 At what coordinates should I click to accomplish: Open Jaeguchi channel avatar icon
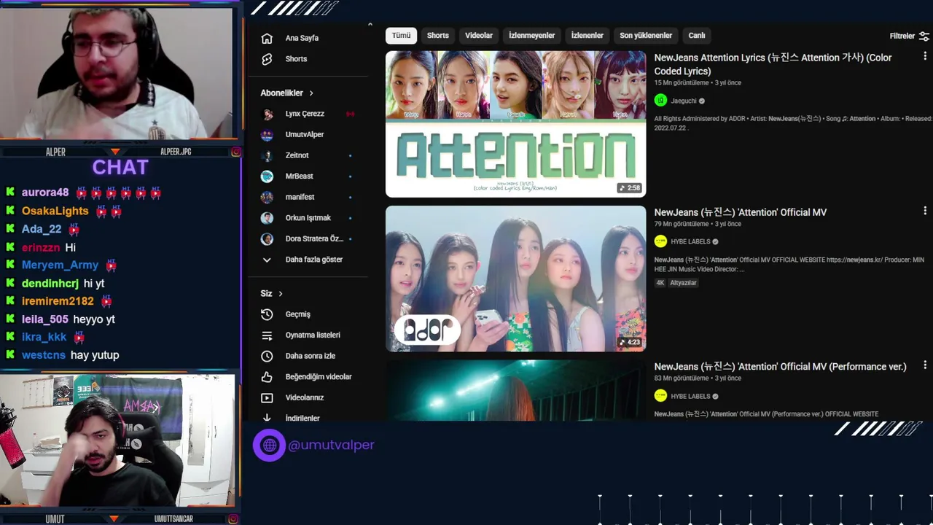tap(660, 101)
